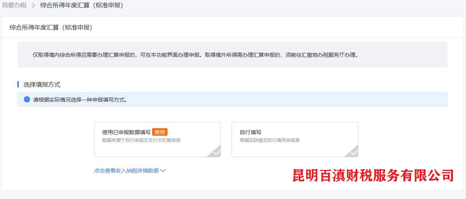Open the 我要办税 breadcrumb link
Image resolution: width=466 pixels, height=199 pixels.
click(14, 6)
